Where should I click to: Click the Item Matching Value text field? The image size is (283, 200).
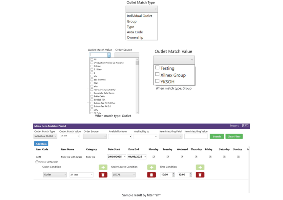click(x=196, y=136)
